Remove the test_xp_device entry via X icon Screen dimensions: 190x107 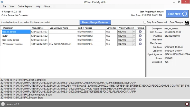coord(140,32)
